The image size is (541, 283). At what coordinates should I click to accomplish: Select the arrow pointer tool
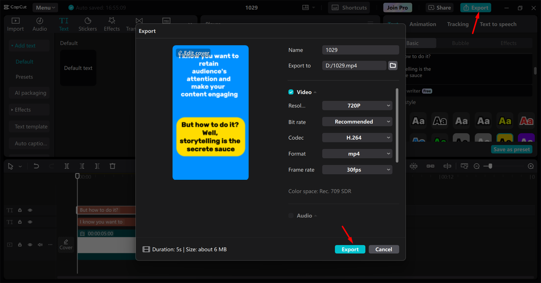pos(11,166)
